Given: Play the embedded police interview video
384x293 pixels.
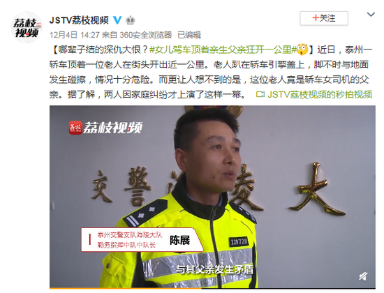Looking at the screenshot, I should tap(212, 197).
